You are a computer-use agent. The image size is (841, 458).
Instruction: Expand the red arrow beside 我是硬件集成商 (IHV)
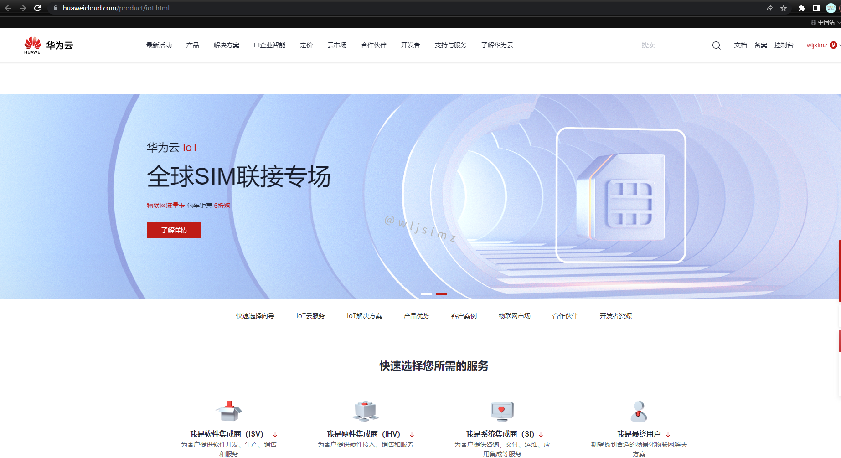pyautogui.click(x=412, y=434)
